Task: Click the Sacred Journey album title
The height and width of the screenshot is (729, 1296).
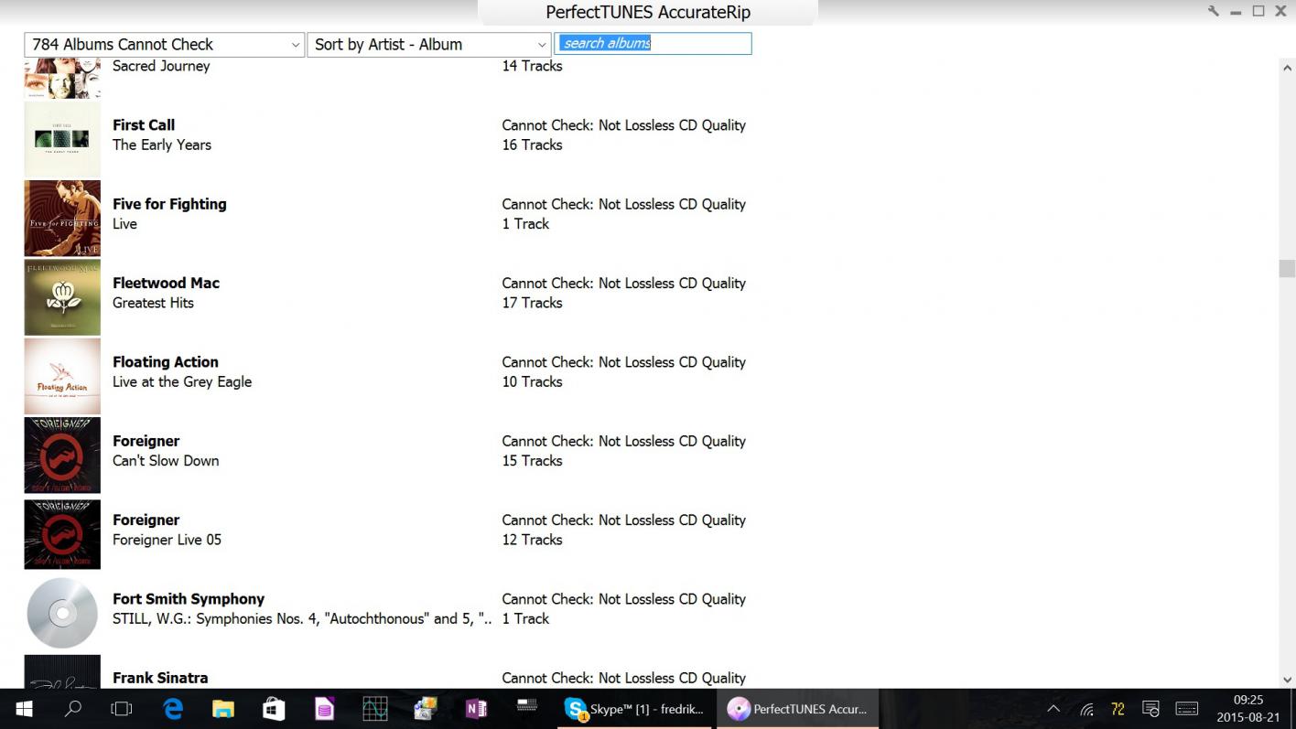Action: pos(161,66)
